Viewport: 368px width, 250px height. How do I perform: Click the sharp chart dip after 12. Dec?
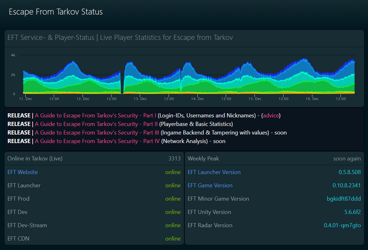pos(122,82)
